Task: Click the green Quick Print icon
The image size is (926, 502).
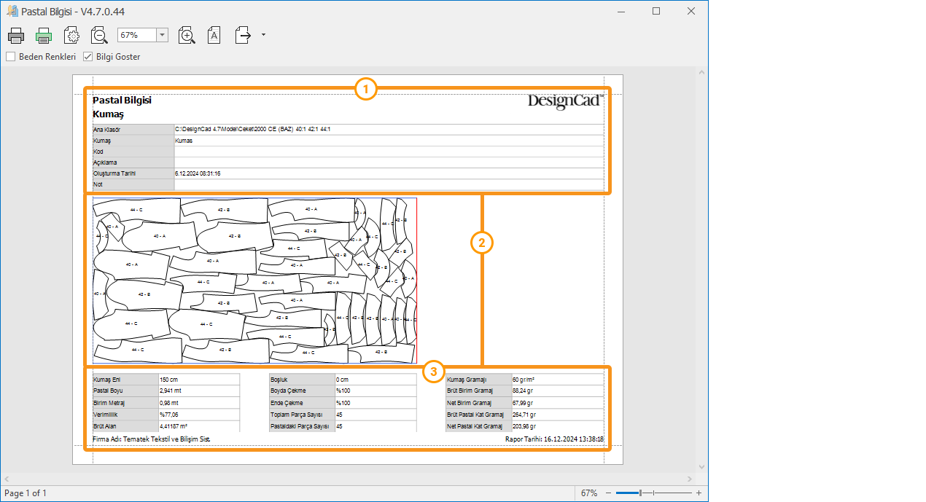Action: click(44, 35)
